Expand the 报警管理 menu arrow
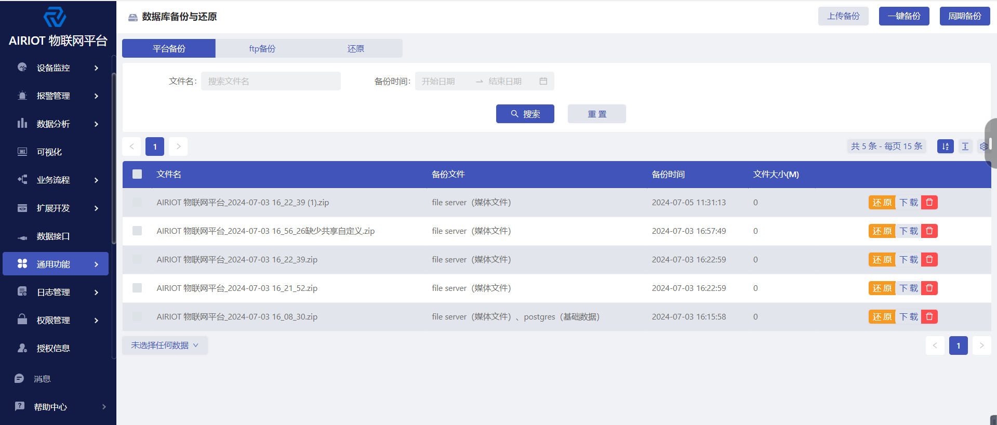Image resolution: width=997 pixels, height=425 pixels. [96, 96]
